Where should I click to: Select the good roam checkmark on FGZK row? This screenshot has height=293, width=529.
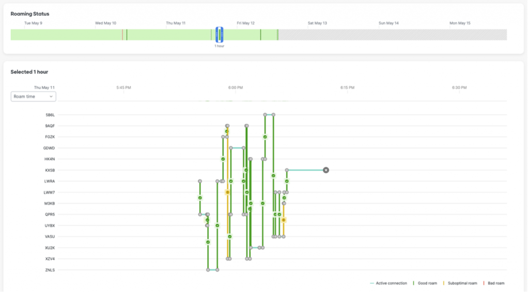pyautogui.click(x=265, y=137)
